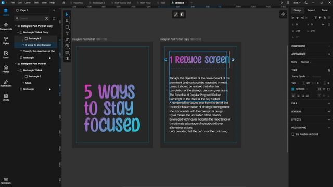Add a fill with Fills plus
Image resolution: width=333 pixels, height=187 pixels.
(329, 103)
